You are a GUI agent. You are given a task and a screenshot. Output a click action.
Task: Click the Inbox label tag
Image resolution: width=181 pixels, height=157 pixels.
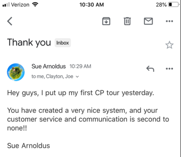click(63, 43)
